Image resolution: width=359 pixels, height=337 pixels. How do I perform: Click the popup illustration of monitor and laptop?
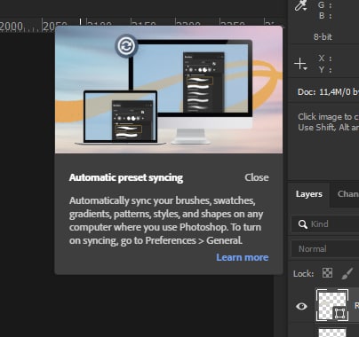coord(169,90)
